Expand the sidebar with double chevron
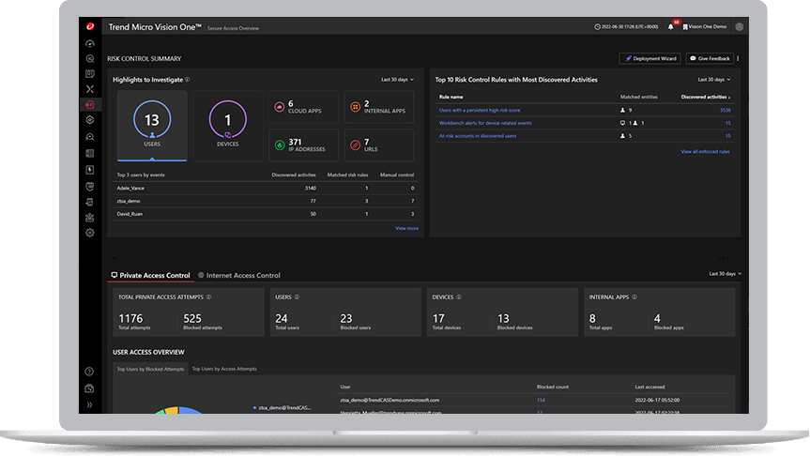 [x=89, y=405]
